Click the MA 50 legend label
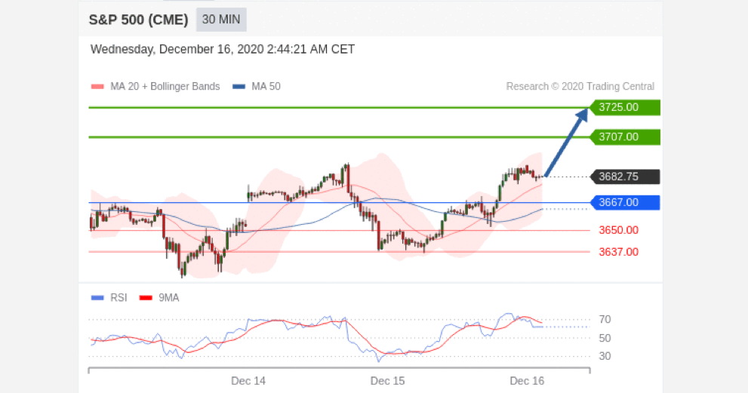Image resolution: width=748 pixels, height=393 pixels. 266,86
